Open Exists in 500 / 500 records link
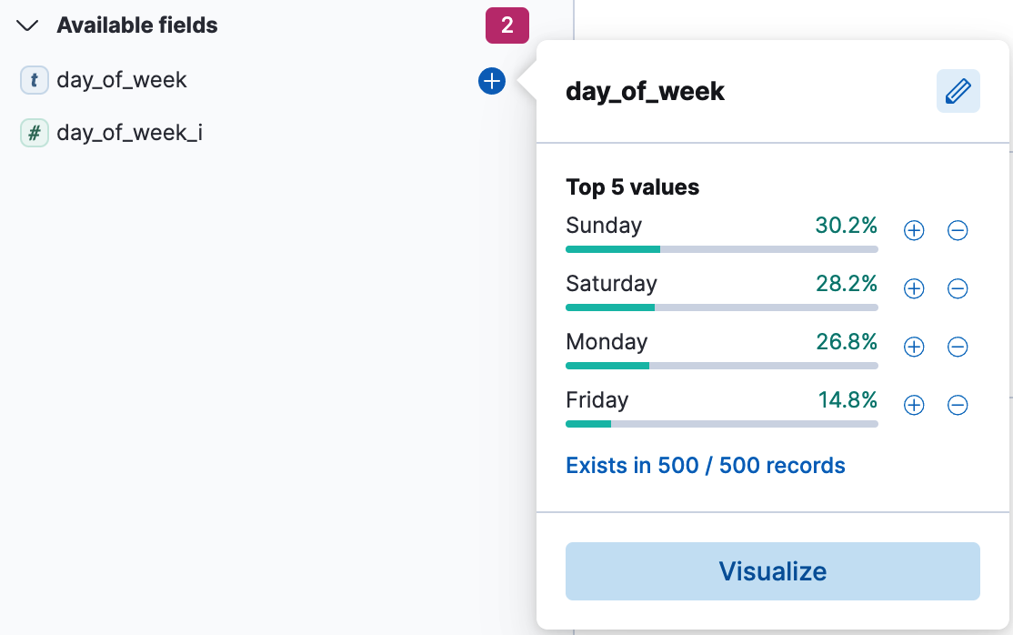 706,465
